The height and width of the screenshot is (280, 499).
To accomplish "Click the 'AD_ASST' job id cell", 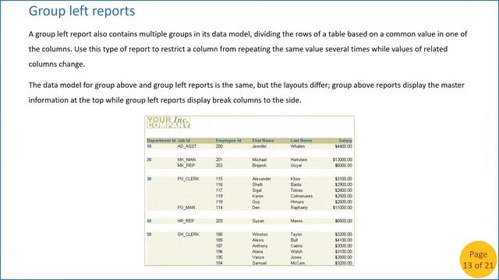I will click(187, 146).
